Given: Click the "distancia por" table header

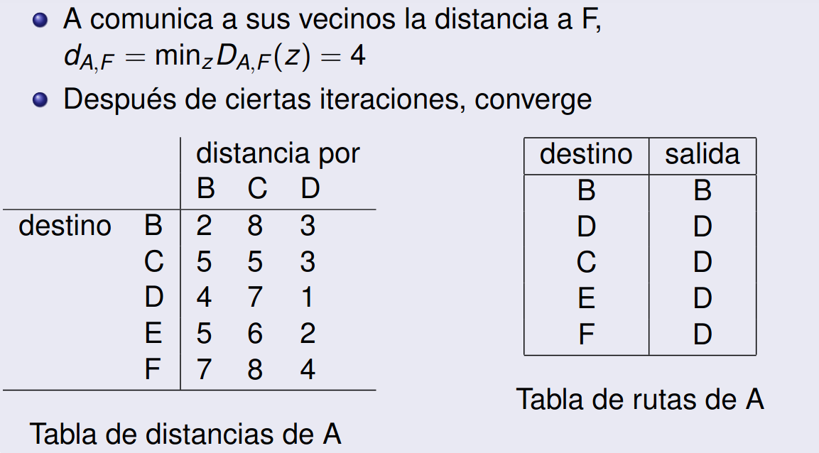Looking at the screenshot, I should (278, 153).
